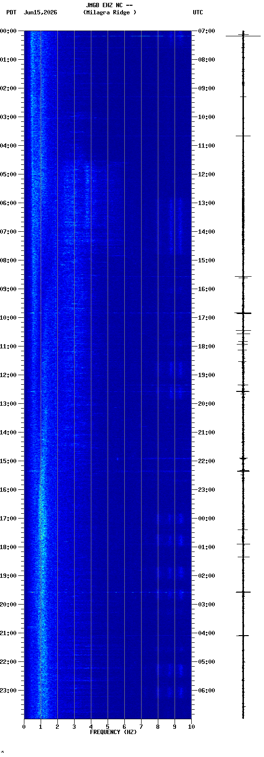Click the PDT axis '15:00' label

click(x=8, y=461)
